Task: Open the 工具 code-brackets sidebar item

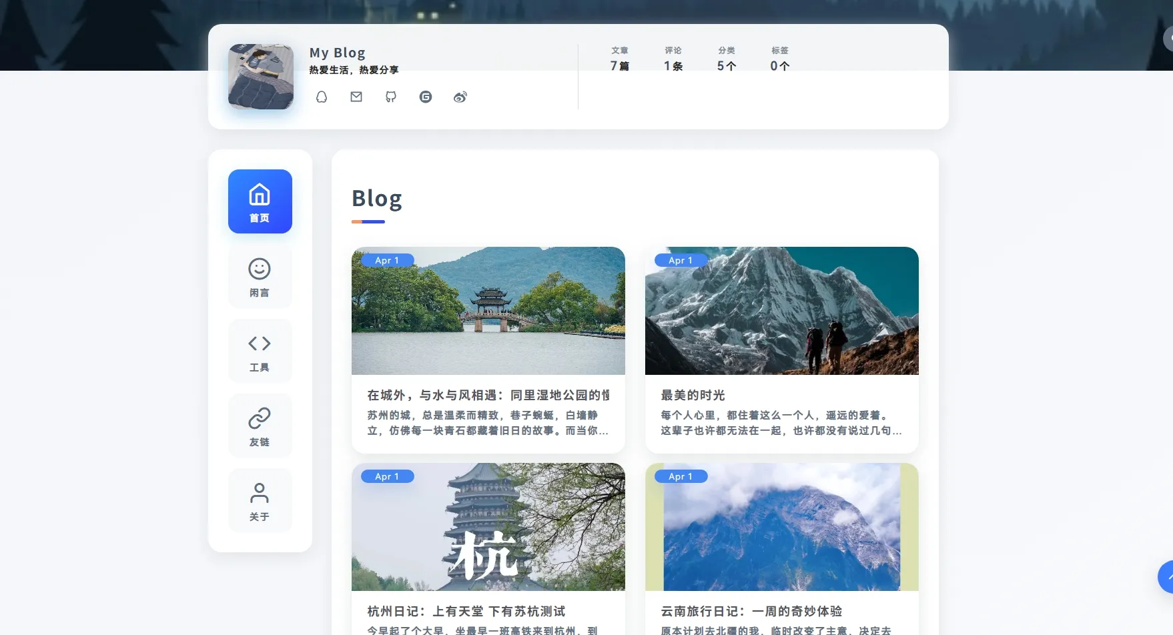Action: 260,351
